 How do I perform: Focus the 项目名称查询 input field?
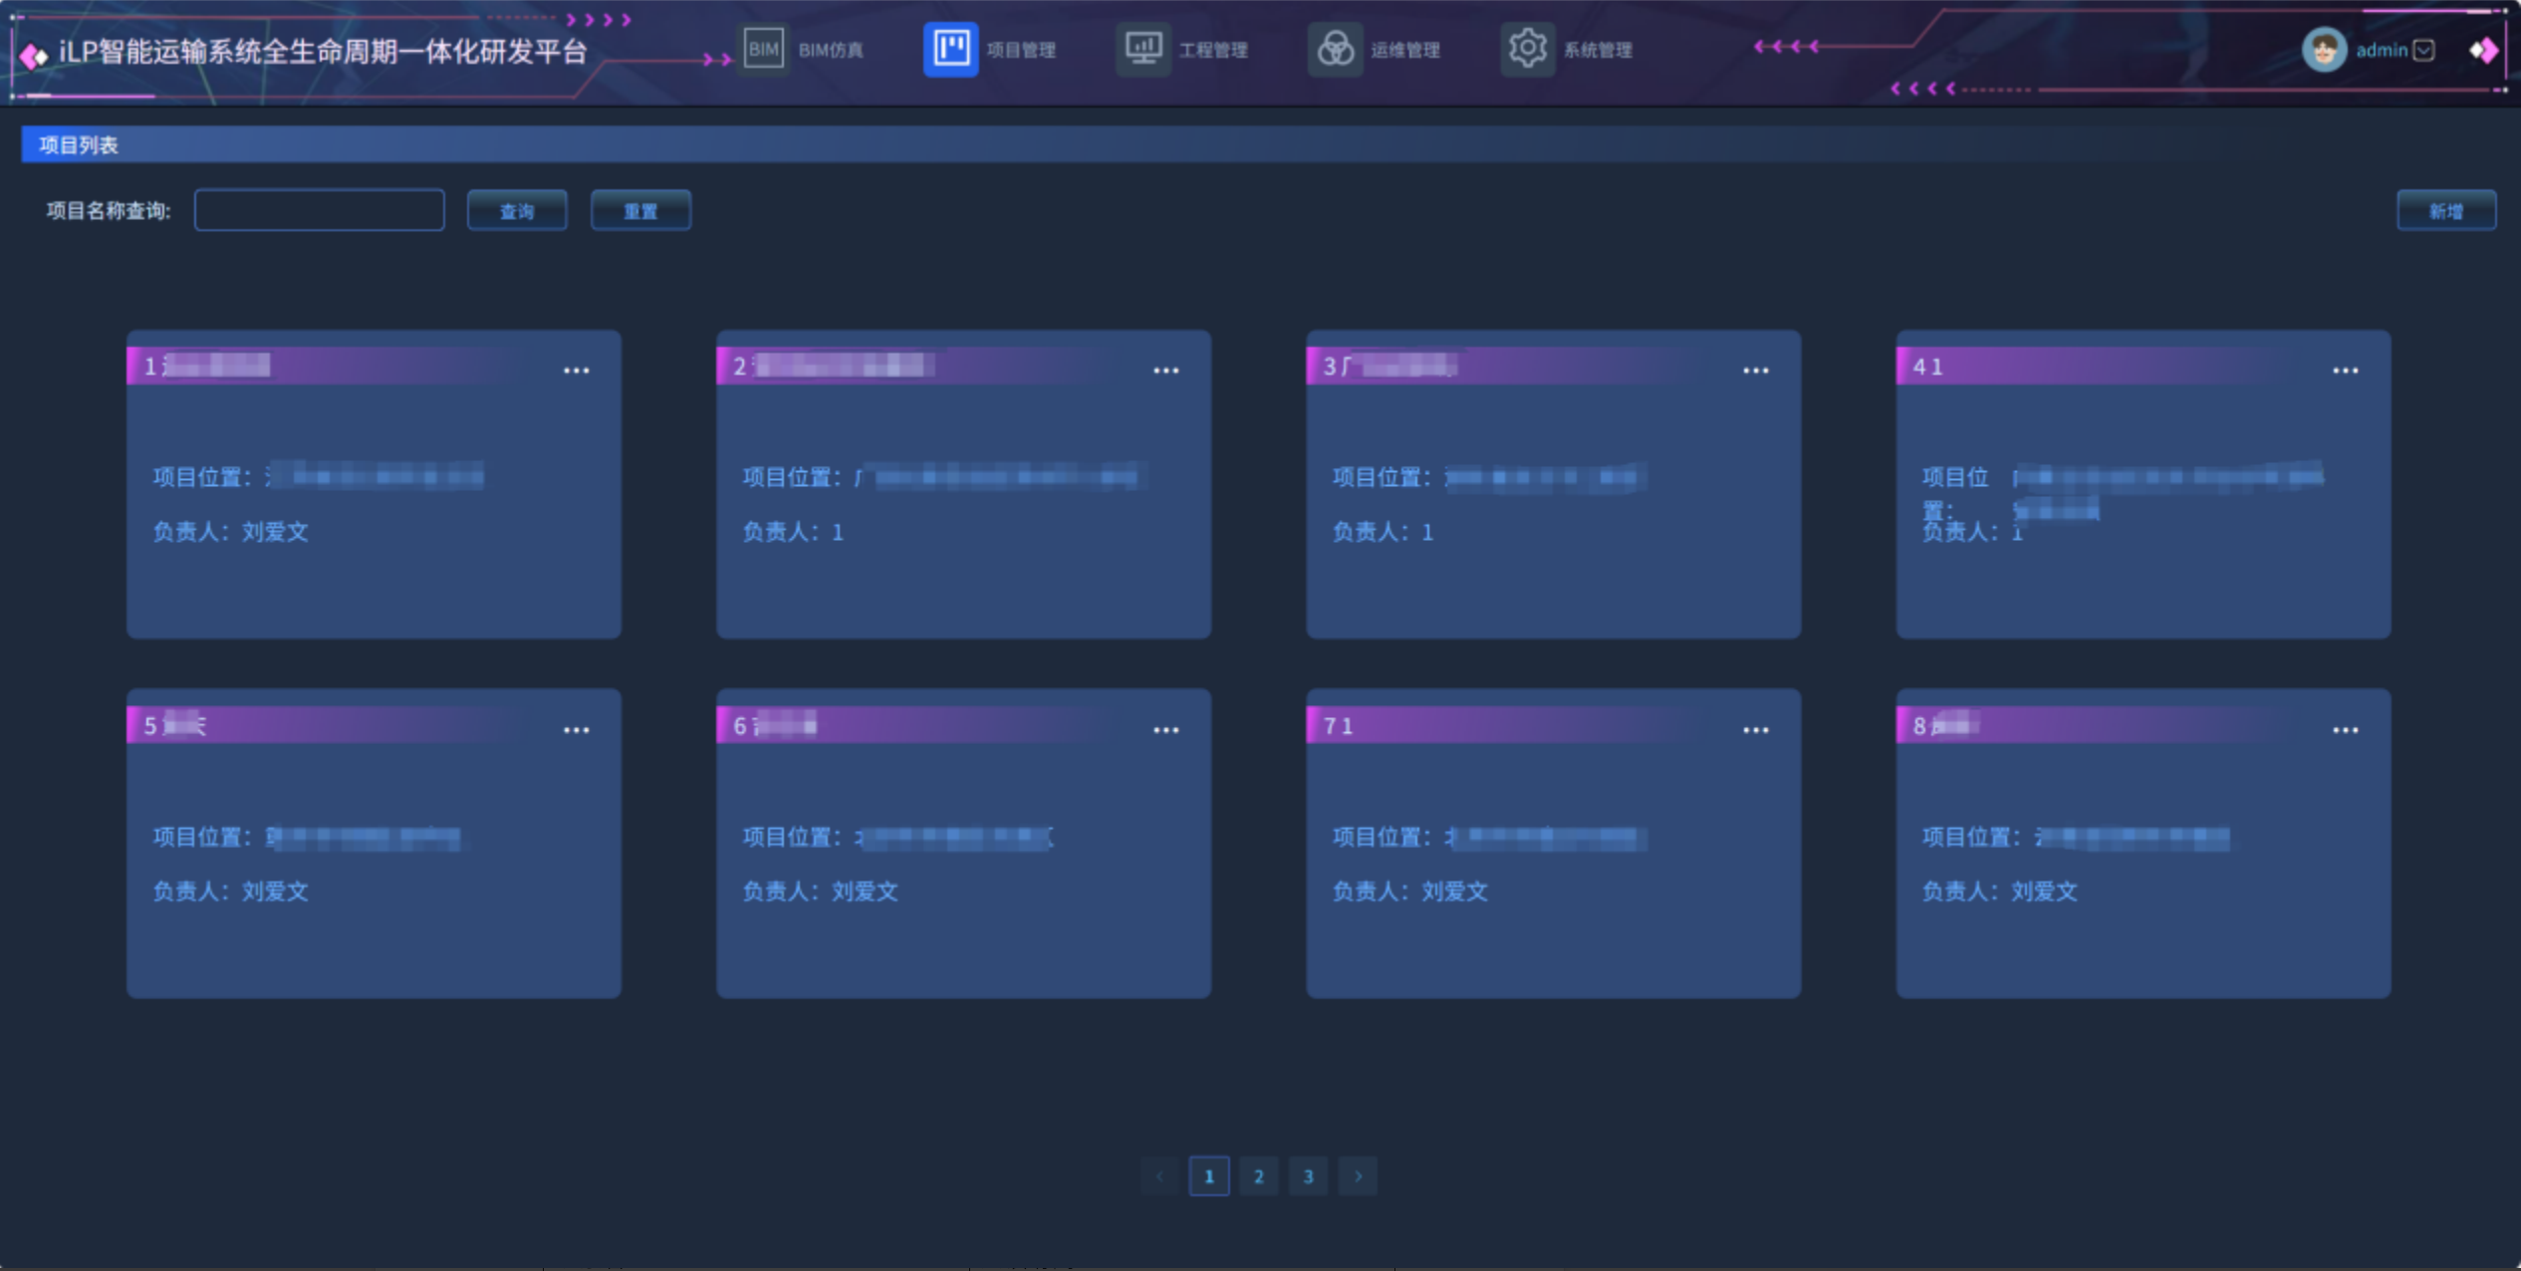point(320,210)
